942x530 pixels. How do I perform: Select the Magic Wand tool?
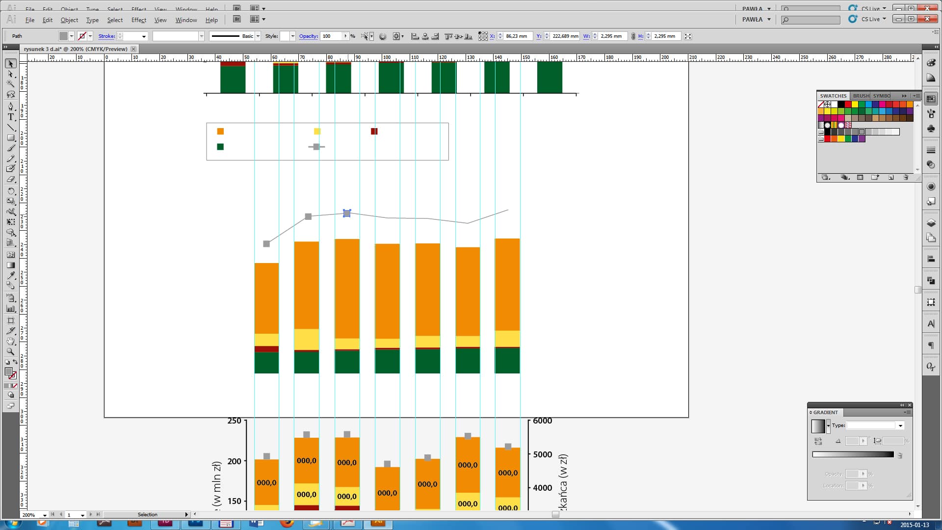[11, 84]
